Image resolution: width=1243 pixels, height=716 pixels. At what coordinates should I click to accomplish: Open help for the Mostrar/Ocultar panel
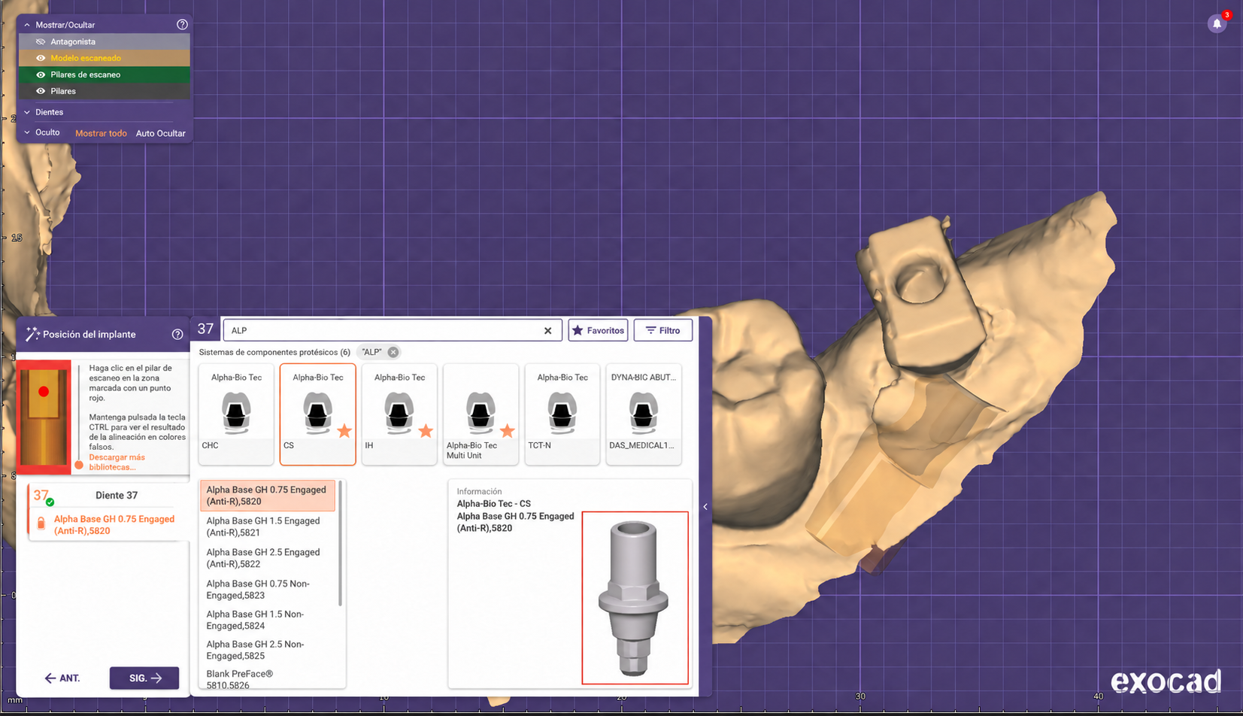(182, 25)
